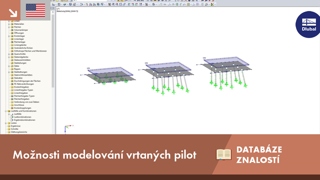Click the leftmost slab model without piles
Viewport: 320px width, 180px height.
point(108,76)
